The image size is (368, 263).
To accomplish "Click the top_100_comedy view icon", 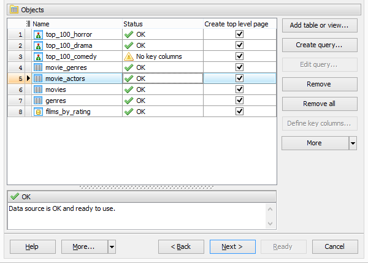I will (x=38, y=56).
